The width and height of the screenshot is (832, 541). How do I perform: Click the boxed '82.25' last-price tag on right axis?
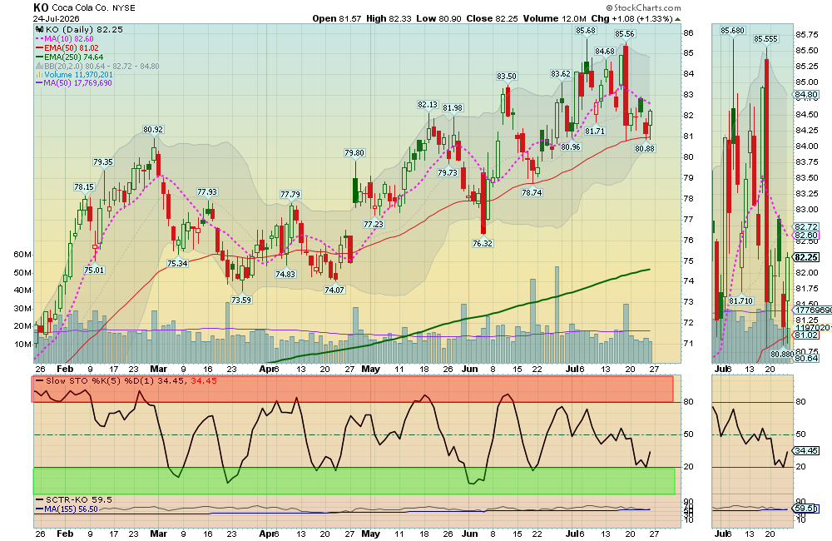806,257
